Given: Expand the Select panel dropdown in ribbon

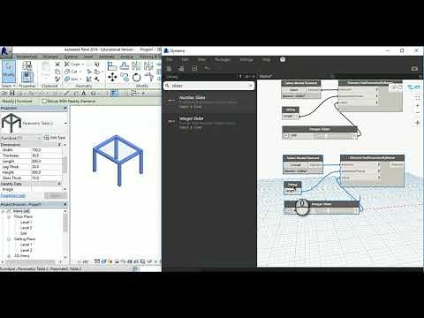Looking at the screenshot, I should [x=8, y=86].
